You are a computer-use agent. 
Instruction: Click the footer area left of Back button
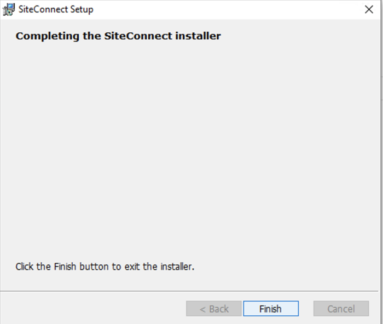pyautogui.click(x=93, y=309)
